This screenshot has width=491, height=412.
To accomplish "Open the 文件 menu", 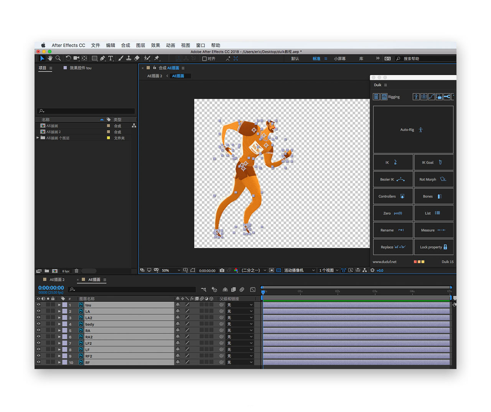I will click(96, 45).
